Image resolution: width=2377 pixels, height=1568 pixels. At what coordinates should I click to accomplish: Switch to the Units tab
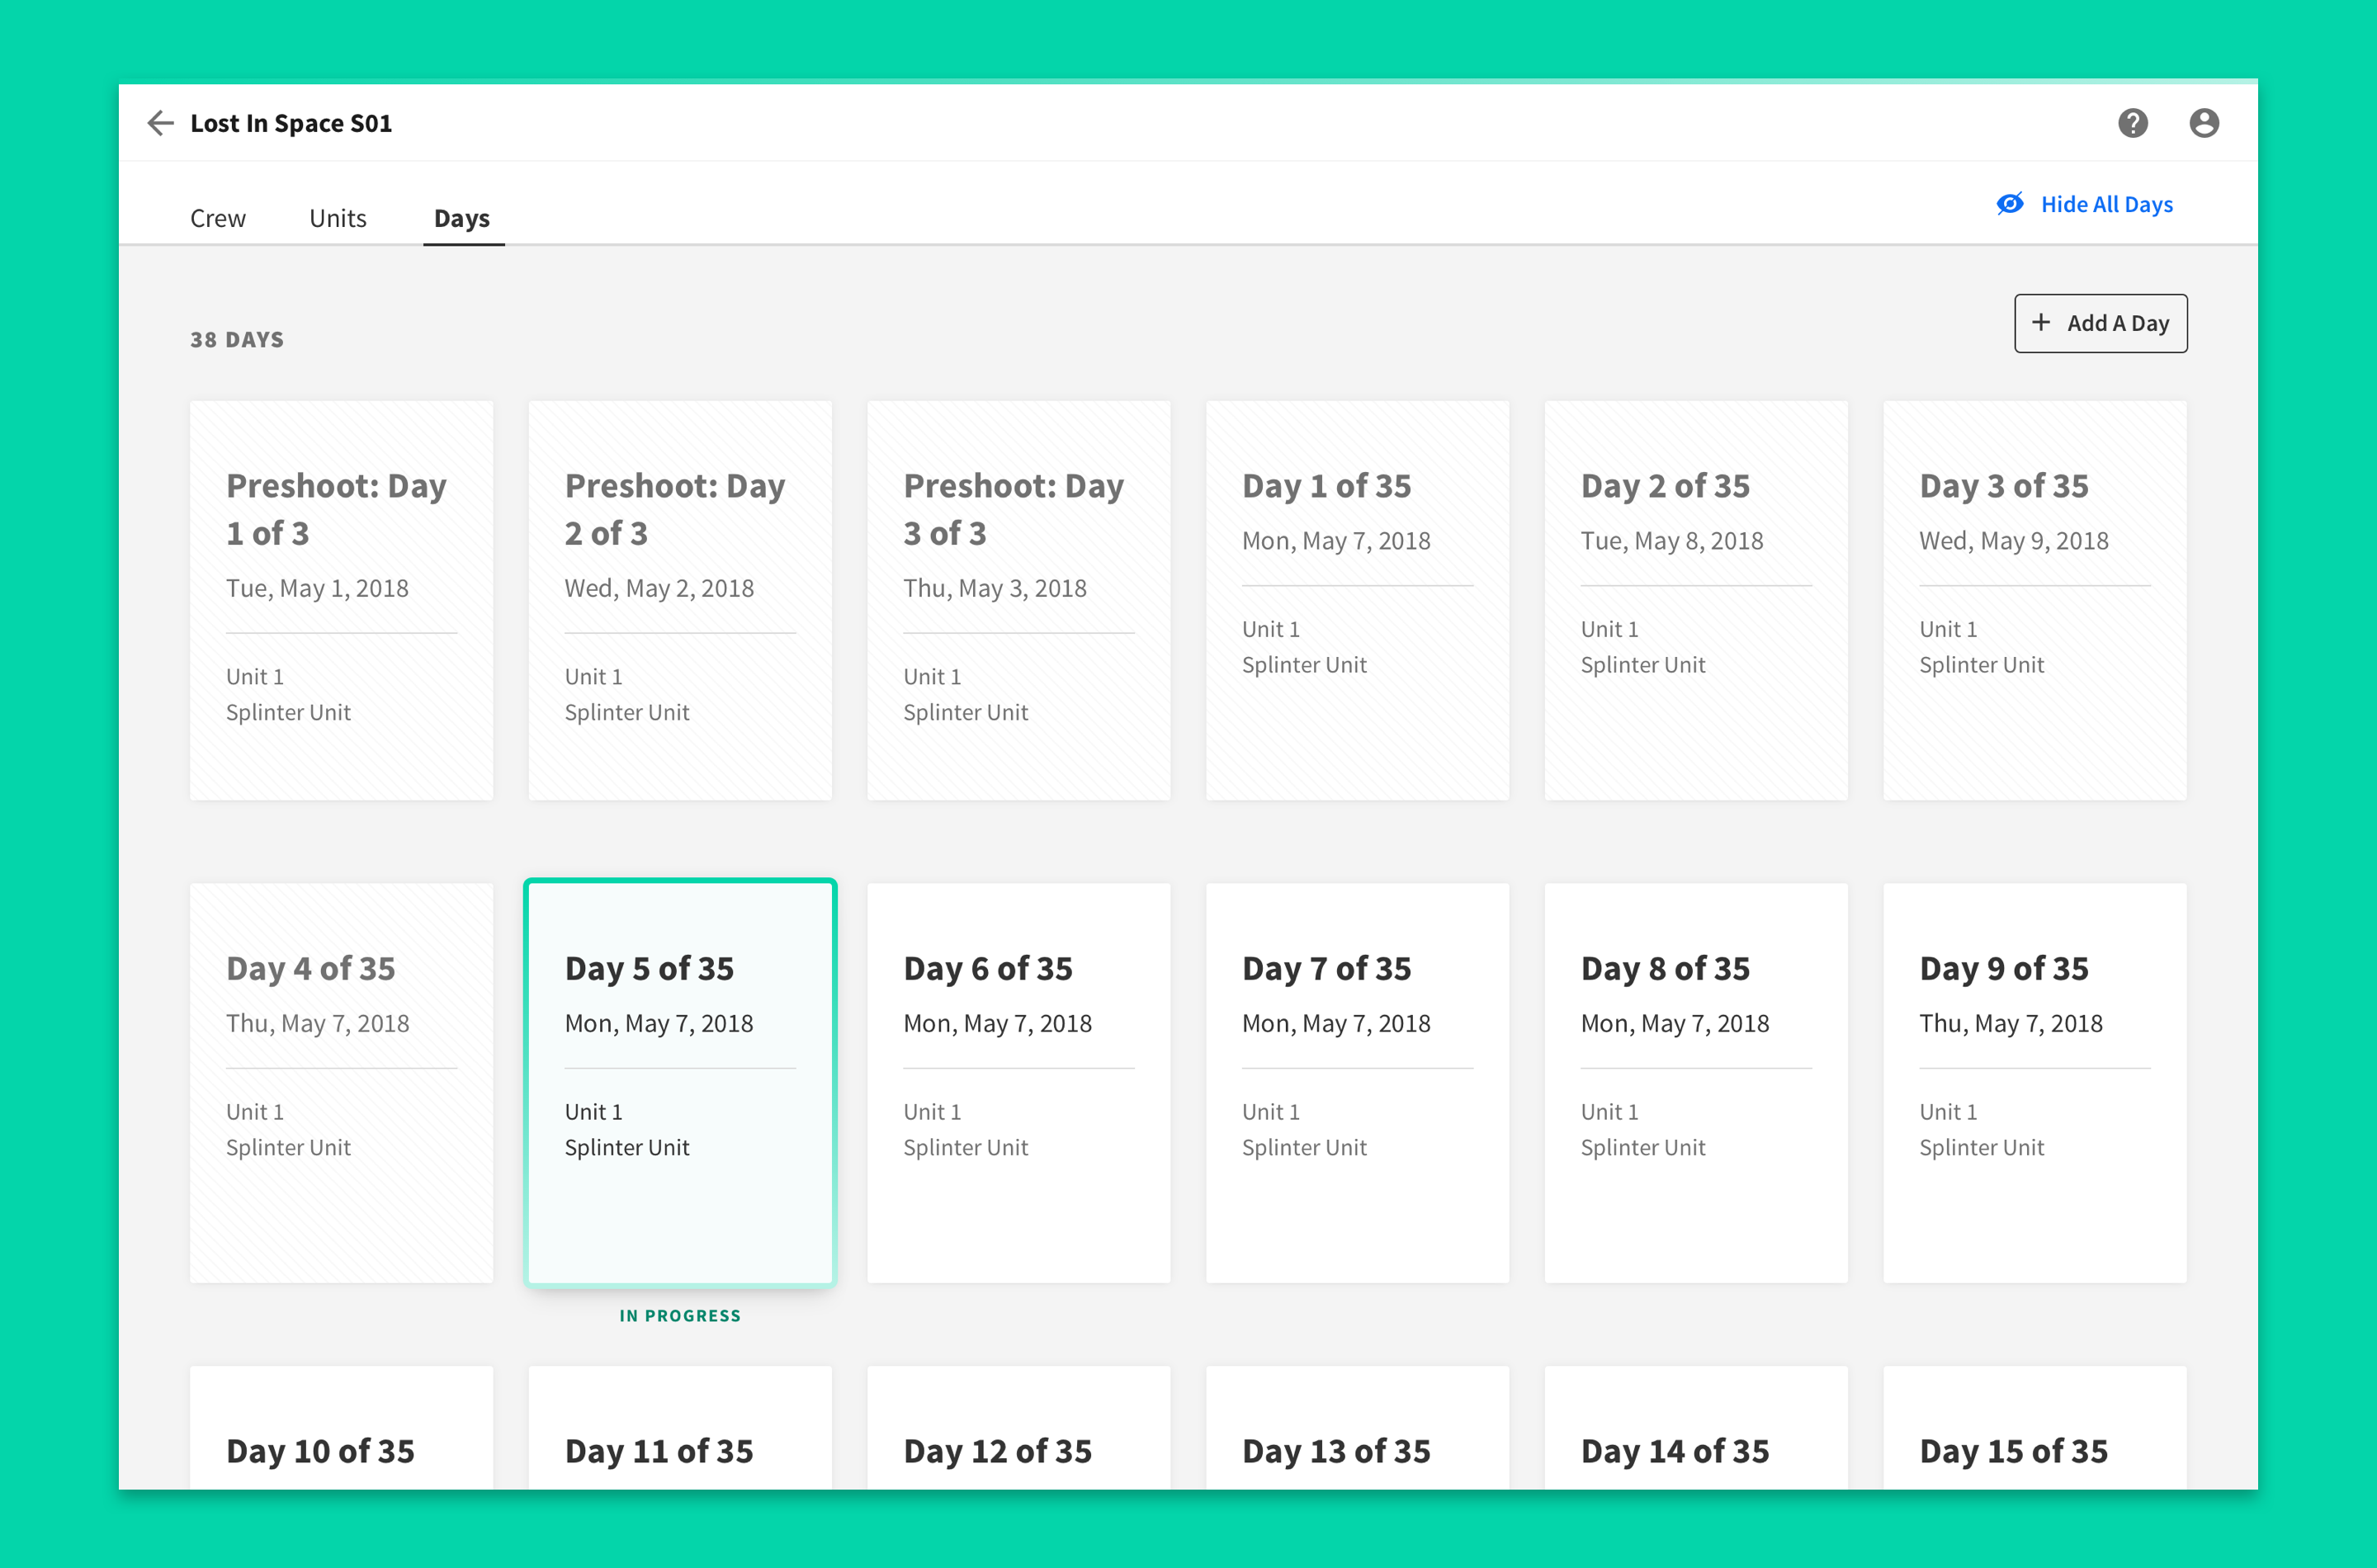337,218
